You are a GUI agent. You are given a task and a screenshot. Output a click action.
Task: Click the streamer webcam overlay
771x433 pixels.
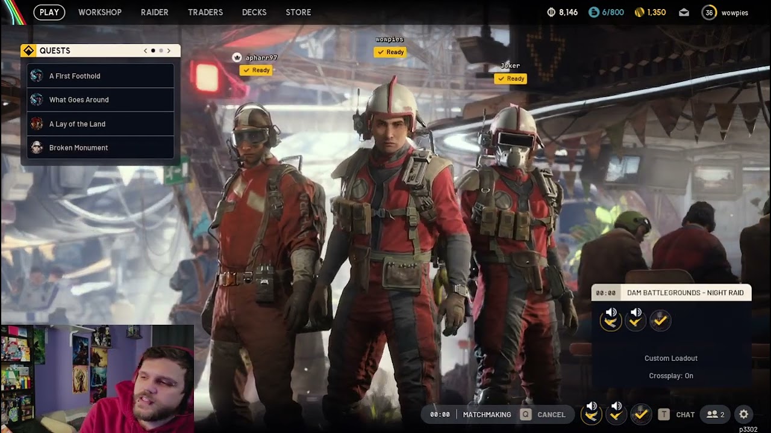click(97, 379)
